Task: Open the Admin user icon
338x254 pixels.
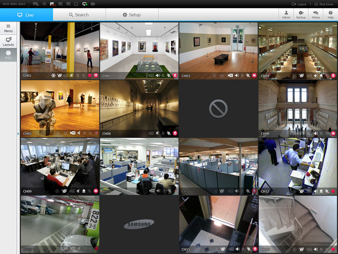Action: (x=286, y=14)
